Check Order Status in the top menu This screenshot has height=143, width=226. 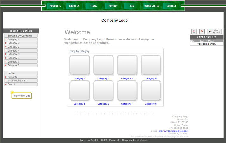click(152, 6)
